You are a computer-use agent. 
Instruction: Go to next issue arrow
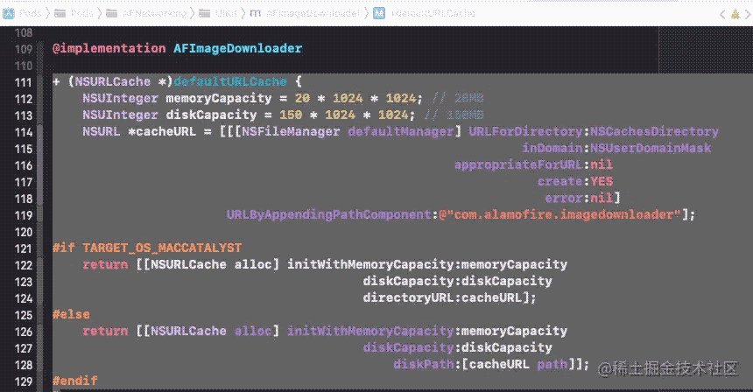pyautogui.click(x=748, y=14)
